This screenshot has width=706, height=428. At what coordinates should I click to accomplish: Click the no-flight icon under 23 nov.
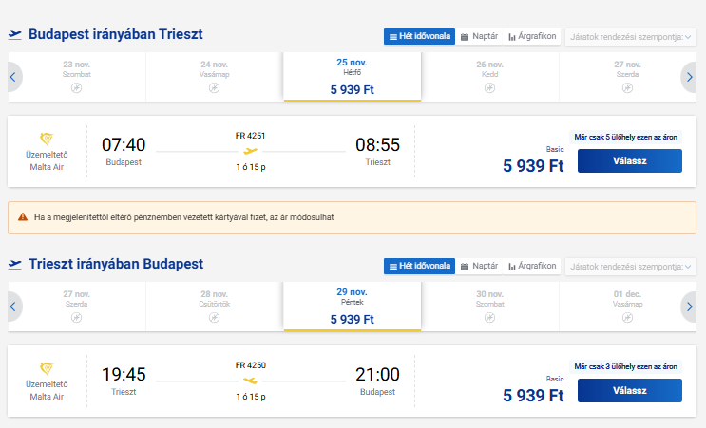[x=77, y=87]
